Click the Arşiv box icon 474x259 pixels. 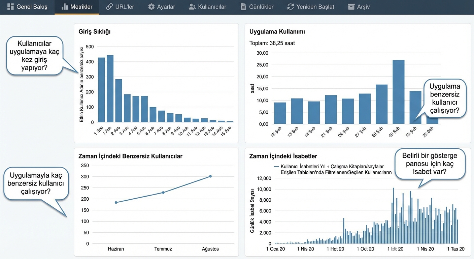351,7
